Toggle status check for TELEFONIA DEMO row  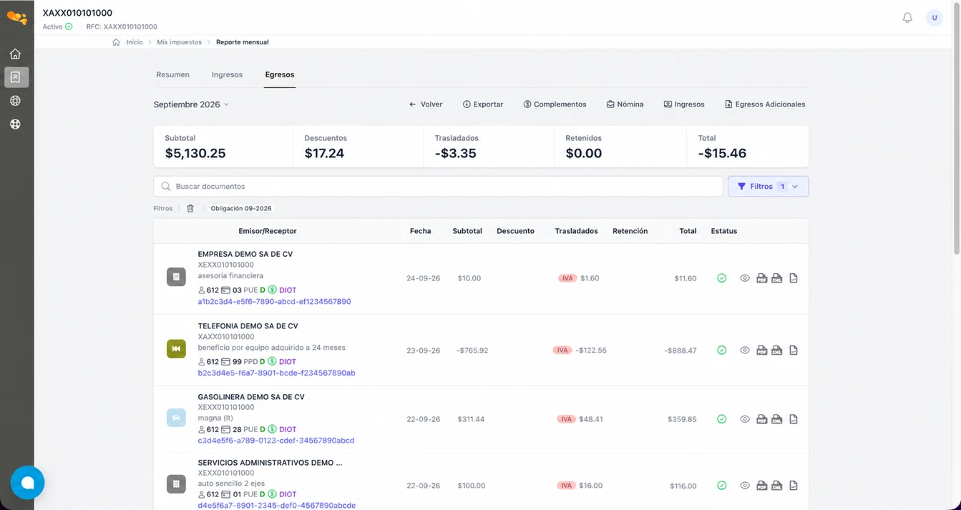click(722, 350)
